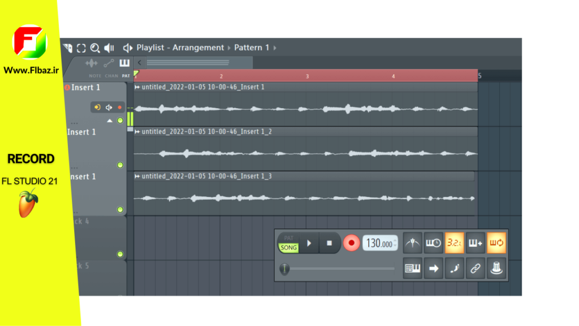Screen dimensions: 579x326
Task: Collapse the first Insert 1 track triangle
Action: (x=110, y=121)
